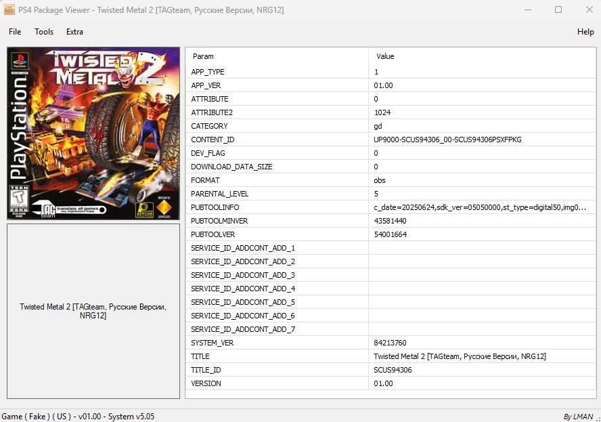Screen dimensions: 601x422
Task: Select the DEV_FLAG parameter
Action: tap(208, 153)
